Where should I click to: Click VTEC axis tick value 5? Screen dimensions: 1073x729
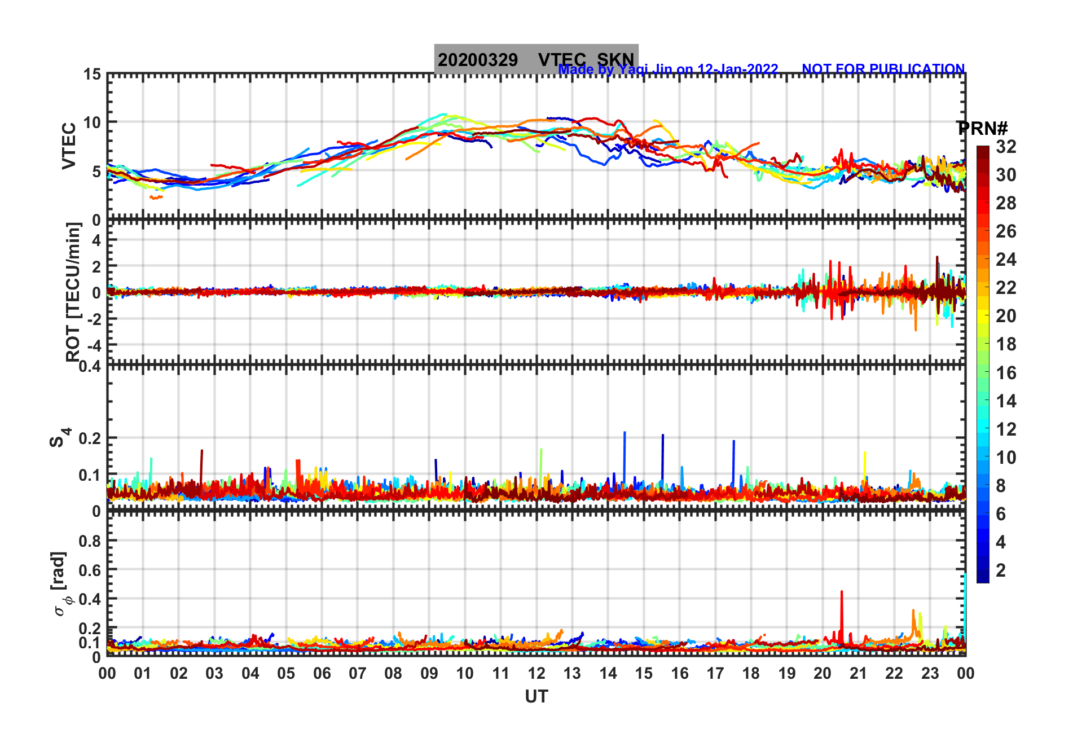(96, 172)
